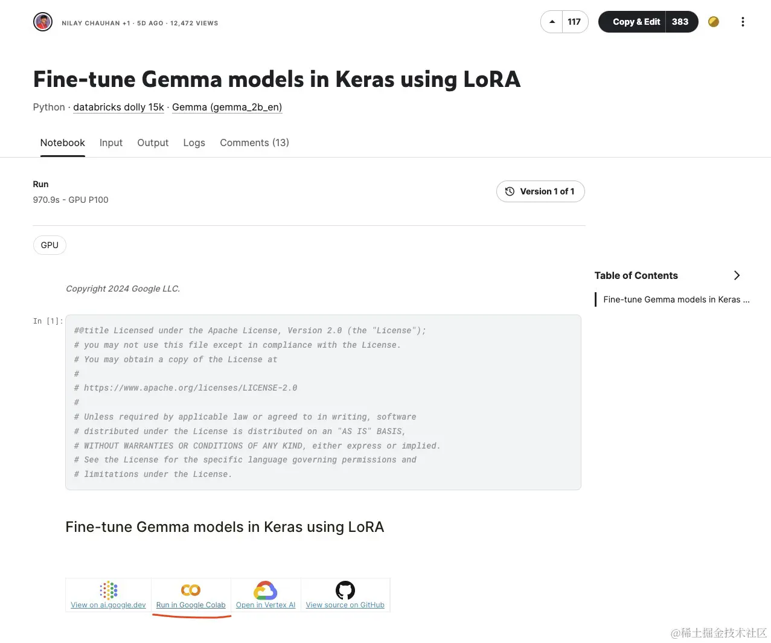Open the databricks dolly 15k dataset link
Screen dimensions: 771x643
pyautogui.click(x=118, y=107)
